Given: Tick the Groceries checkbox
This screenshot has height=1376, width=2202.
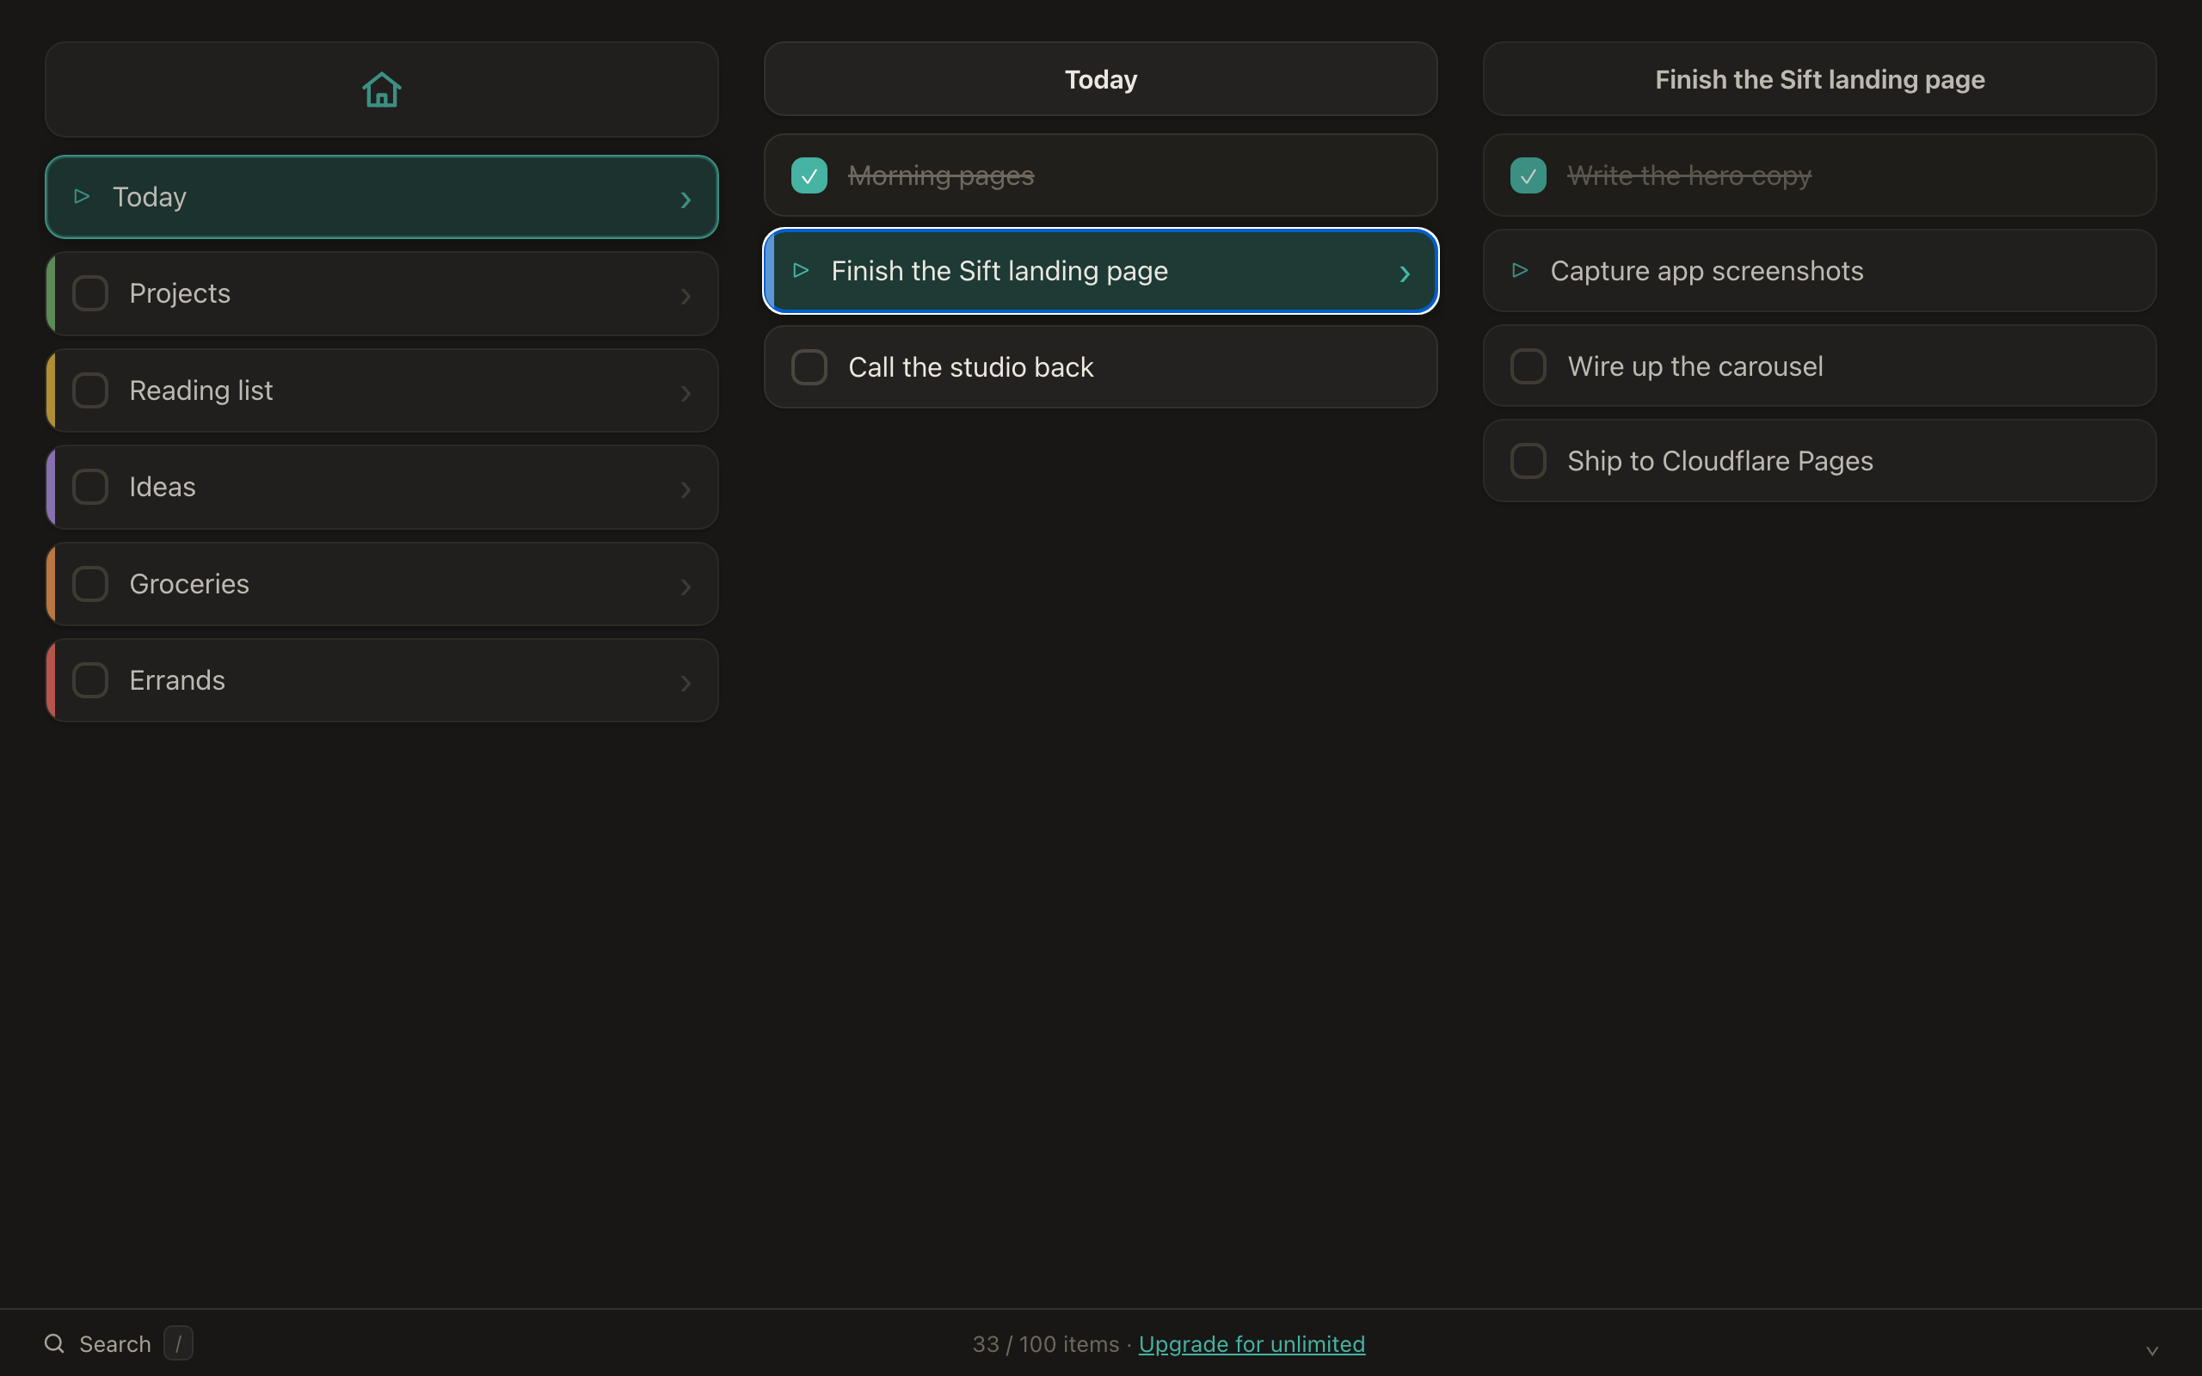Looking at the screenshot, I should point(90,583).
